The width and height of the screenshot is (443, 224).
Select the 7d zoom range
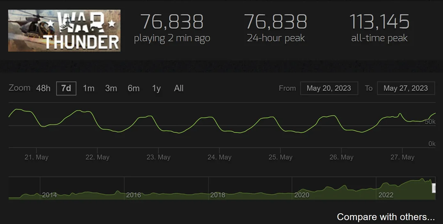[66, 88]
